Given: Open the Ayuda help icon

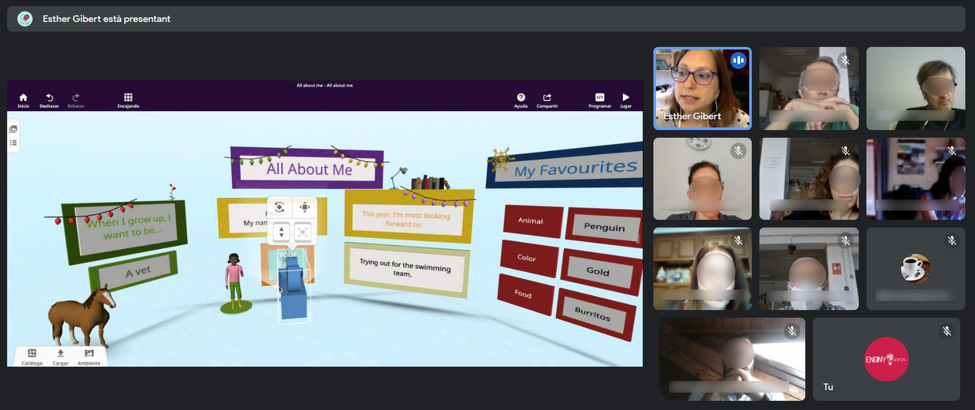Looking at the screenshot, I should point(521,100).
